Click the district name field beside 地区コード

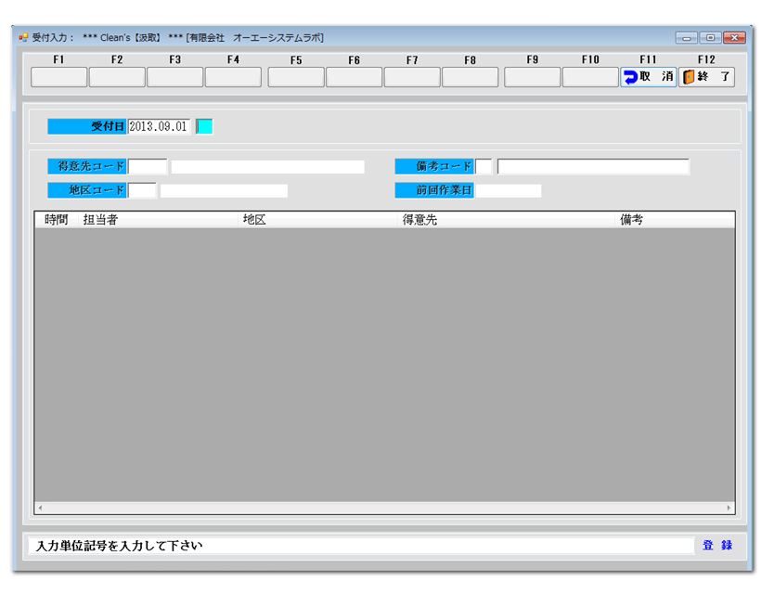point(224,190)
